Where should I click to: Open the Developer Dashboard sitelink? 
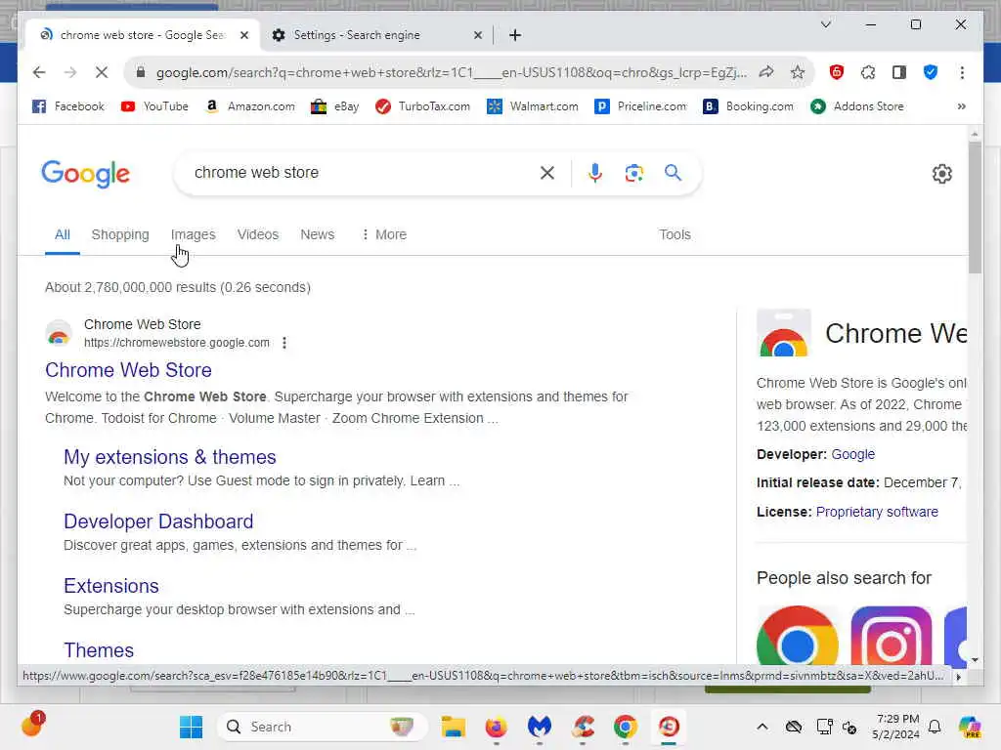(158, 521)
